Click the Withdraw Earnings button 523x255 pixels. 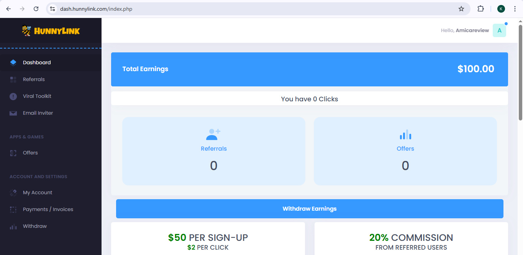coord(310,209)
